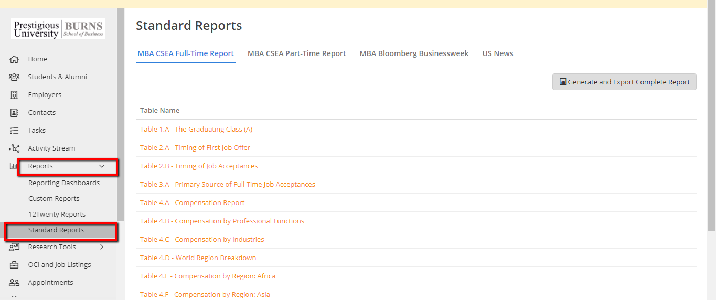
Task: Click the Tasks checklist icon
Action: click(x=14, y=131)
